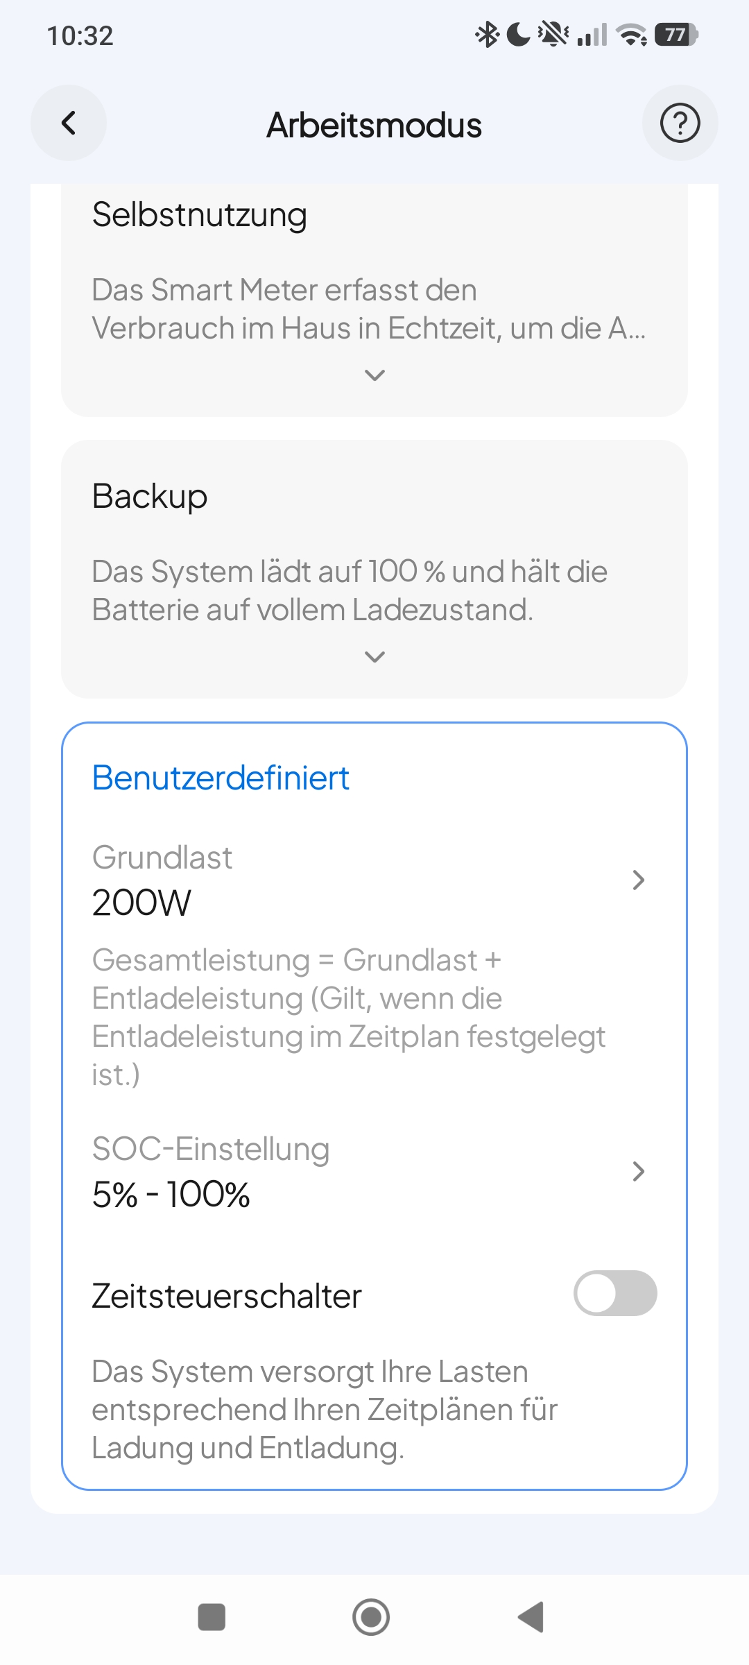Select the Backup mode card
Viewport: 749px width, 1665px height.
coord(374,569)
